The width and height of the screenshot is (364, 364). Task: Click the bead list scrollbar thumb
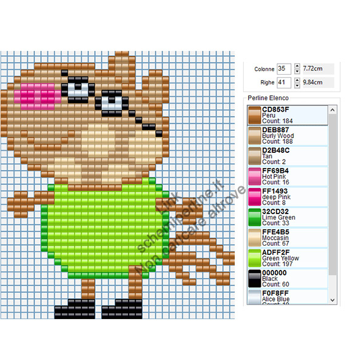(332, 195)
